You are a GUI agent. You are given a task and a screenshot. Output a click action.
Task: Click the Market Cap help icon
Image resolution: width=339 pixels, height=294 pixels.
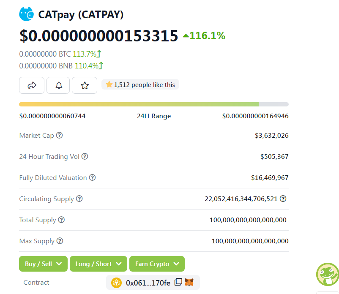tap(60, 135)
